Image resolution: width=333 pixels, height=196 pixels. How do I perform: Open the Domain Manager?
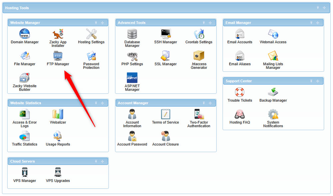[x=24, y=34]
